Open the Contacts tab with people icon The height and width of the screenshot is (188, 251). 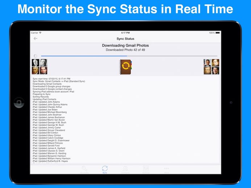click(125, 170)
